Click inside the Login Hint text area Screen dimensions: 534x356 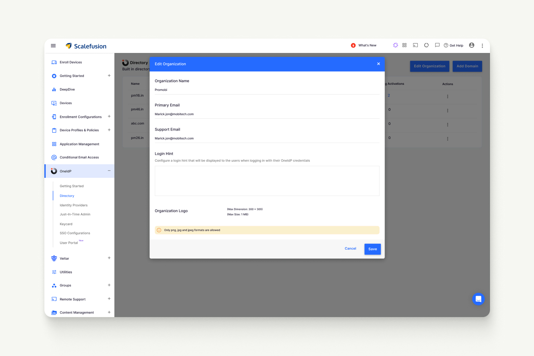coord(267,181)
